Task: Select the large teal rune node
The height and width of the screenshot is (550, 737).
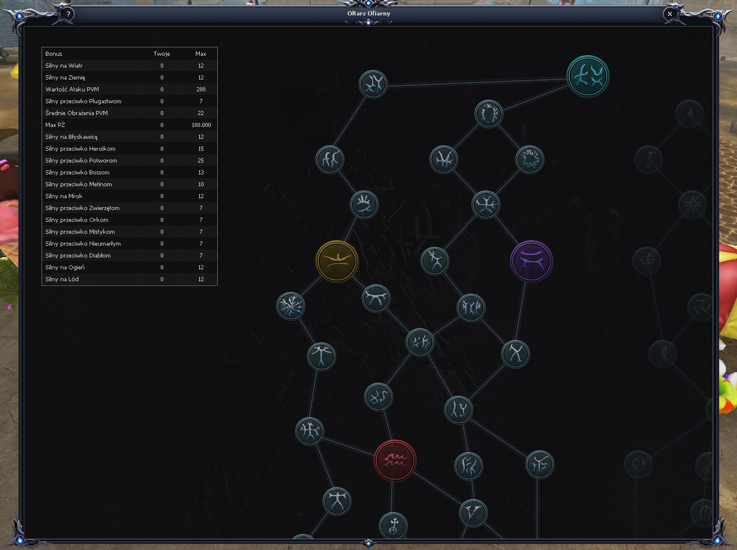Action: click(x=588, y=76)
